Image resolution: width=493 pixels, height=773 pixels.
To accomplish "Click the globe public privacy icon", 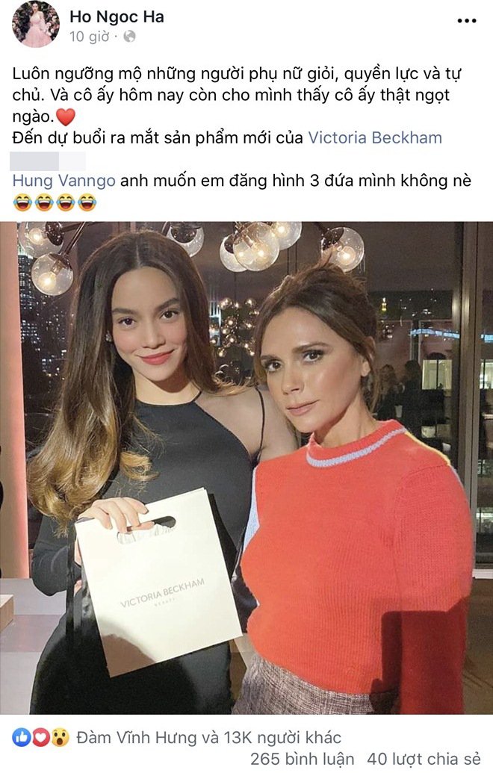I will click(x=129, y=37).
